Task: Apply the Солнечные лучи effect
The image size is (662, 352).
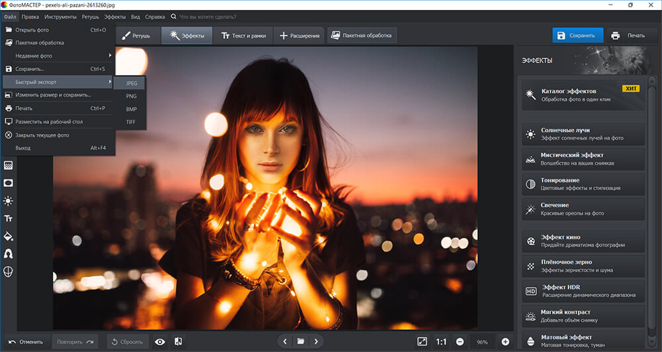Action: [583, 134]
